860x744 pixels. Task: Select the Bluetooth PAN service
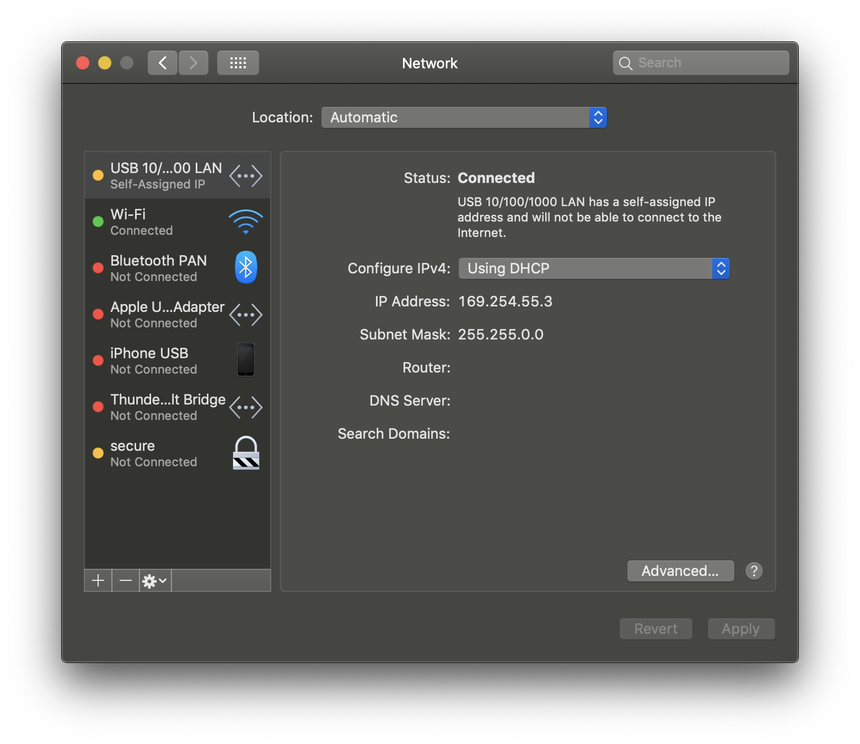(178, 268)
